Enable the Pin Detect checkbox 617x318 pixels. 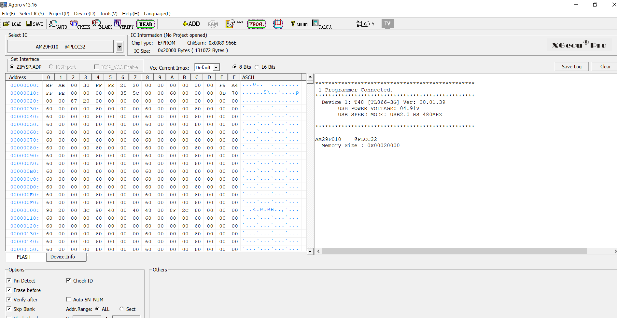pyautogui.click(x=9, y=281)
